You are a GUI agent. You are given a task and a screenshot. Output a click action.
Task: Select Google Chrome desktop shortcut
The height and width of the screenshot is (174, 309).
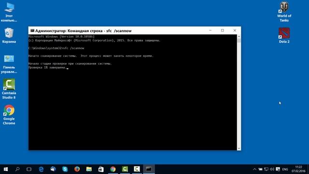[9, 115]
